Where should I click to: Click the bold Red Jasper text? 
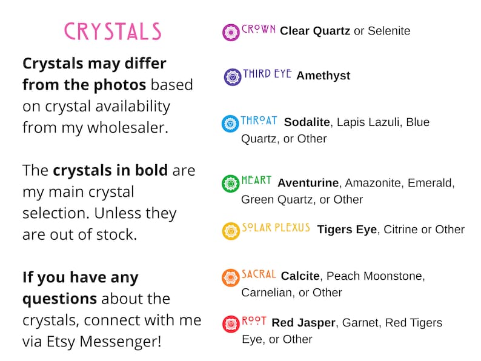click(304, 323)
